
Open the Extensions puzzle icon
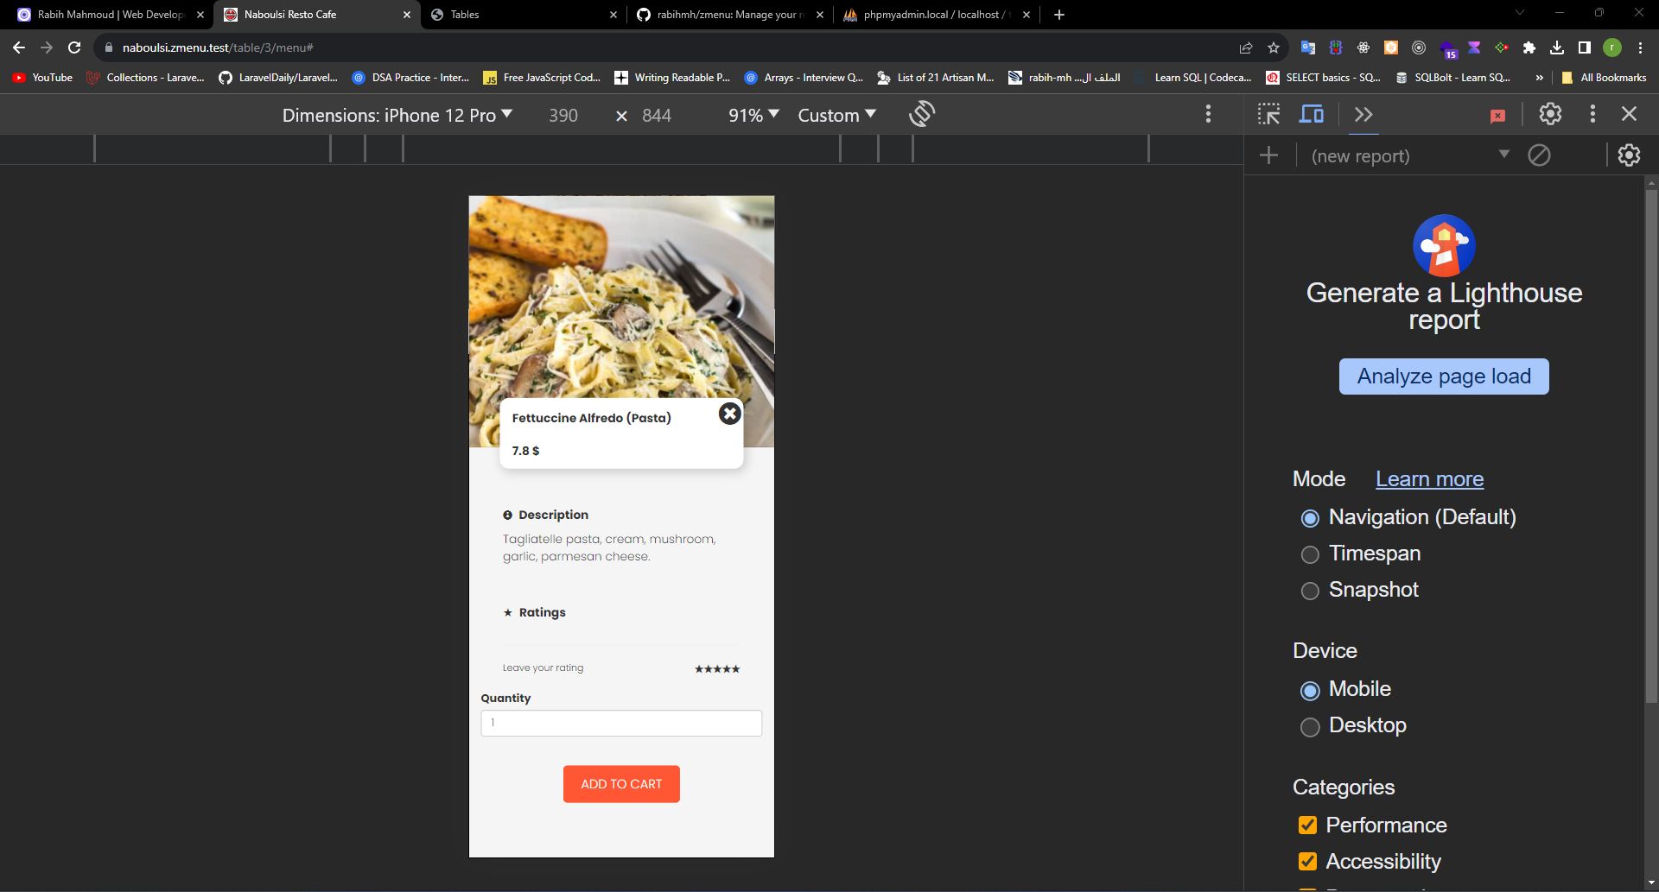click(1529, 47)
